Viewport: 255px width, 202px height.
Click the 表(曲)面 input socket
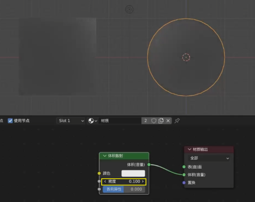point(184,167)
